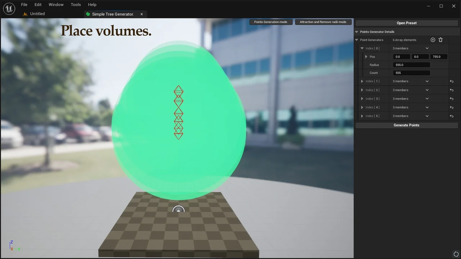Open the dropdown arrow for Index [4]
Screen dimensions: 461x259
pos(427,107)
